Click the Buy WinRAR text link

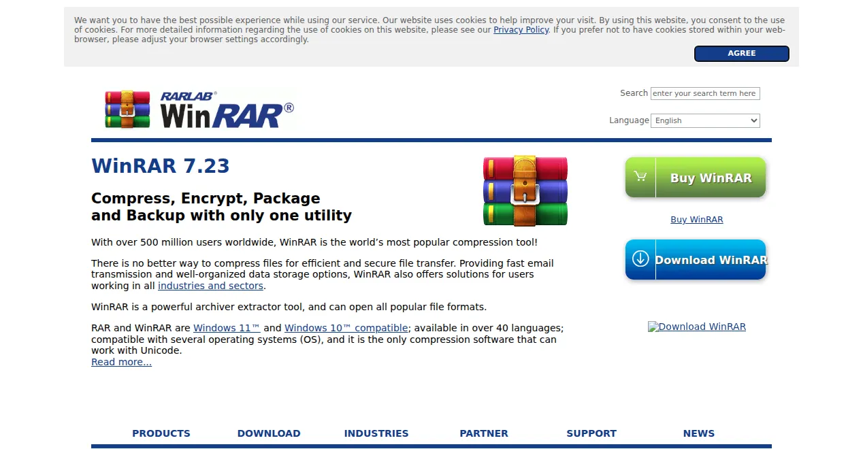[697, 220]
